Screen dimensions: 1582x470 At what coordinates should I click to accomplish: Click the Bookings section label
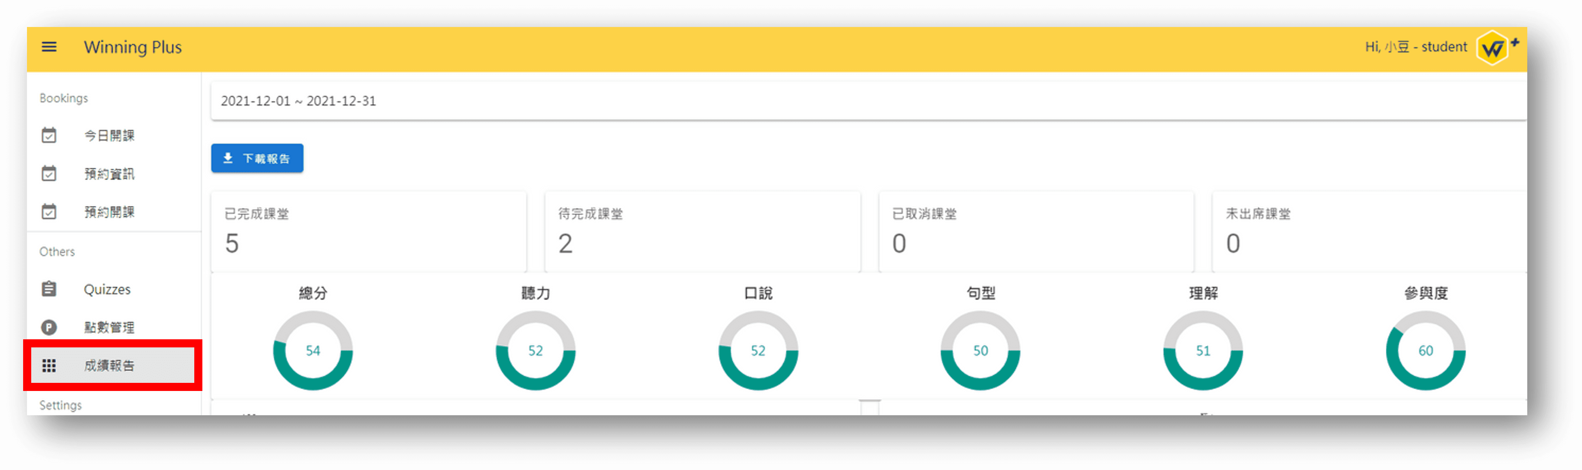click(x=64, y=98)
